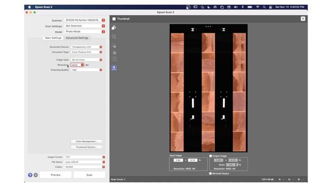
Task: Open the Mode dropdown
Action: click(x=85, y=32)
